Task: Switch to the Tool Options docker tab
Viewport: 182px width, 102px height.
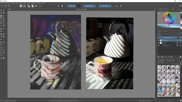Action: [x=173, y=9]
